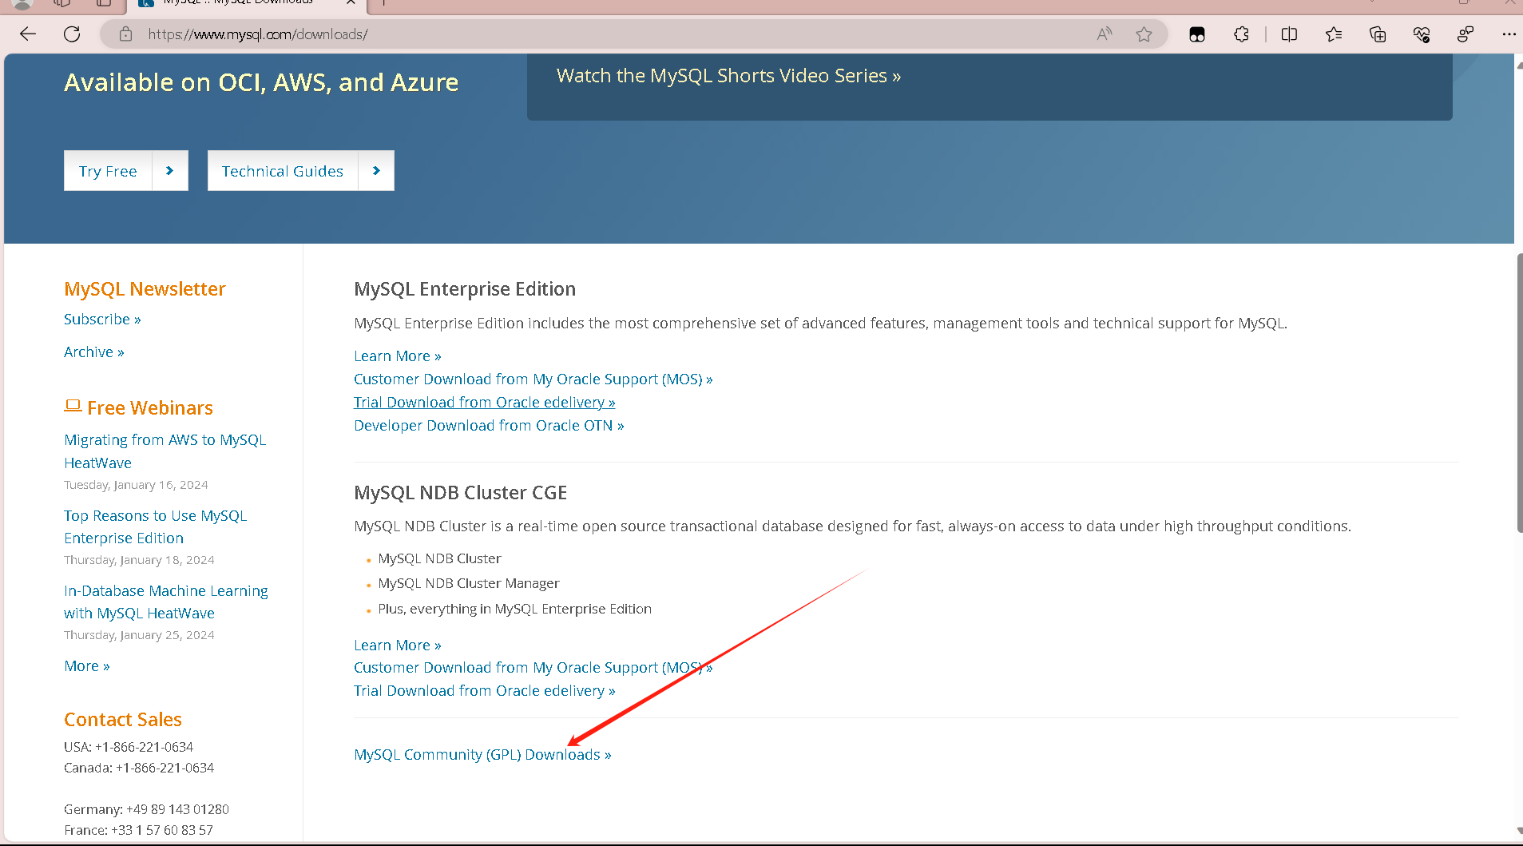Open Technical Guides button

(x=301, y=170)
